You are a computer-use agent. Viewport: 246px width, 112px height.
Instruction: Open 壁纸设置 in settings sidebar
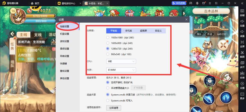(x=67, y=71)
